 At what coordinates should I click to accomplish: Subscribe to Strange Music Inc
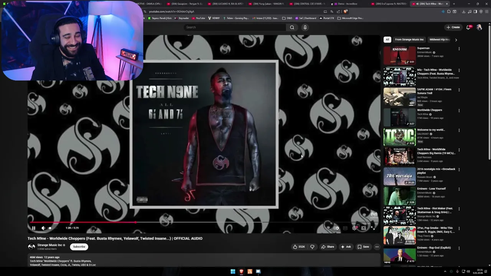[x=79, y=247]
